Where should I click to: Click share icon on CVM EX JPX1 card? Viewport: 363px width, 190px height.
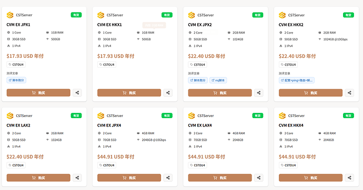click(77, 93)
